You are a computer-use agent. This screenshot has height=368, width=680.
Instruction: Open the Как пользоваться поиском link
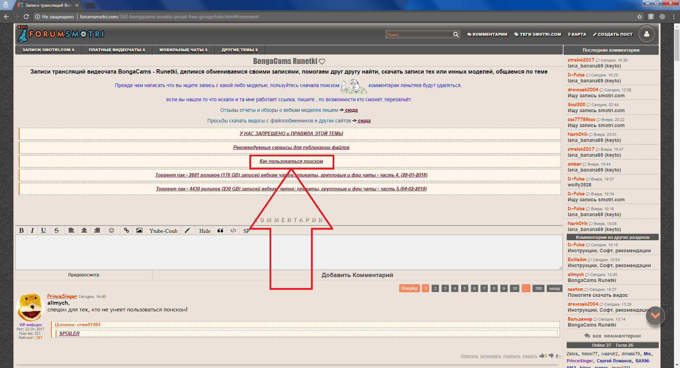[x=291, y=161]
